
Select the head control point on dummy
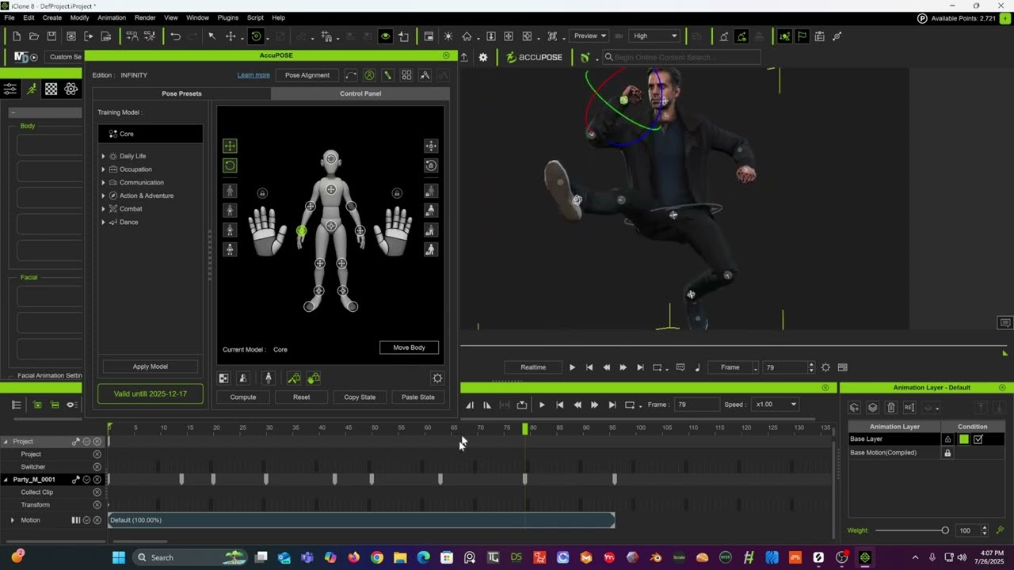pyautogui.click(x=331, y=159)
